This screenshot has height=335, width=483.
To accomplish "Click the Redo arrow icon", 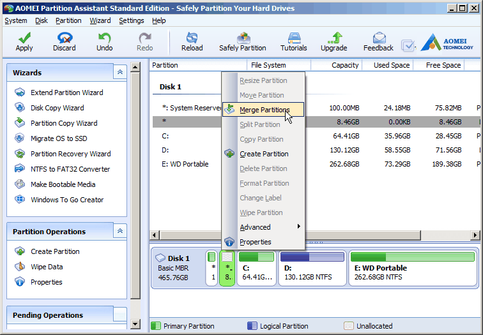I will pyautogui.click(x=145, y=38).
